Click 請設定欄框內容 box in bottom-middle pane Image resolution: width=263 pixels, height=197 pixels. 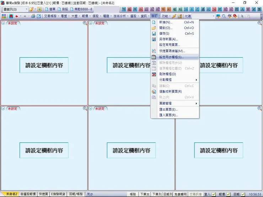point(131,150)
